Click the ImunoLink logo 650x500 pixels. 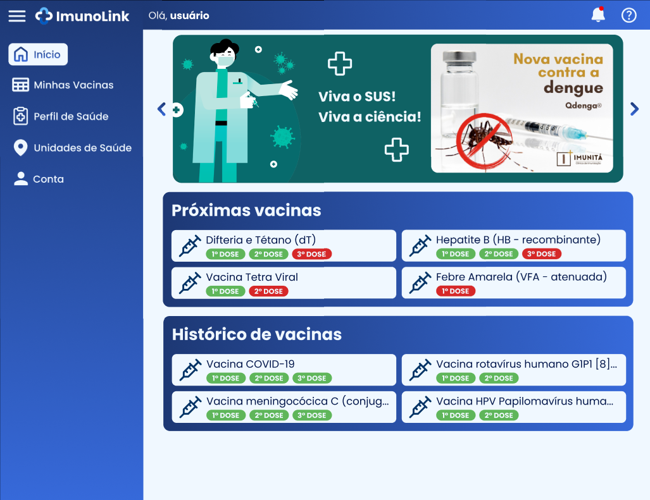[x=82, y=16]
